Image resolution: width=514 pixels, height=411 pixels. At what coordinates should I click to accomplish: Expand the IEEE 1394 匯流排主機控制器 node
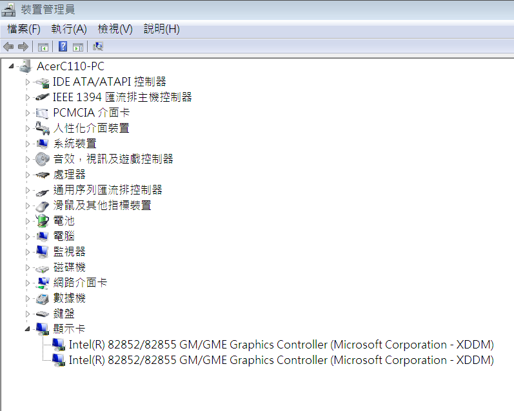tap(28, 97)
